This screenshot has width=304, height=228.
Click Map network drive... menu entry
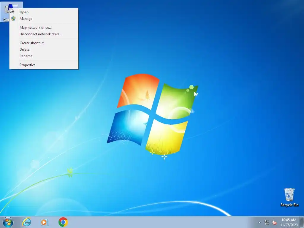pyautogui.click(x=44, y=28)
